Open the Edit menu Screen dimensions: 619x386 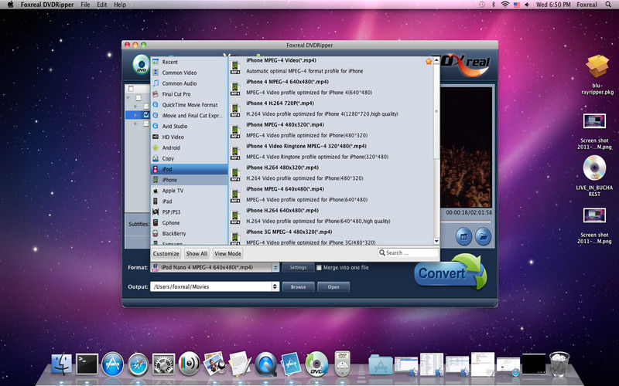click(102, 5)
